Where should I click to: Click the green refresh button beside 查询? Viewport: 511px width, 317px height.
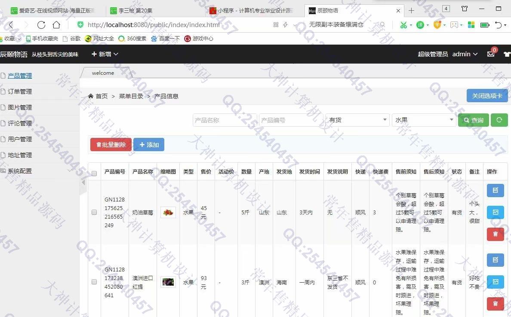pyautogui.click(x=499, y=120)
